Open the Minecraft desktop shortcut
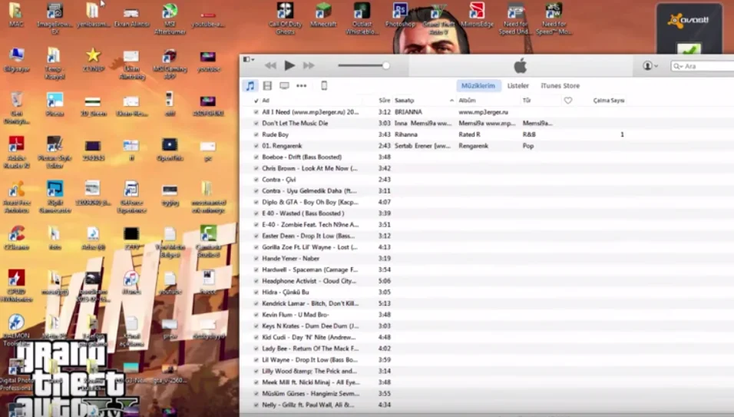This screenshot has height=417, width=734. [x=323, y=16]
